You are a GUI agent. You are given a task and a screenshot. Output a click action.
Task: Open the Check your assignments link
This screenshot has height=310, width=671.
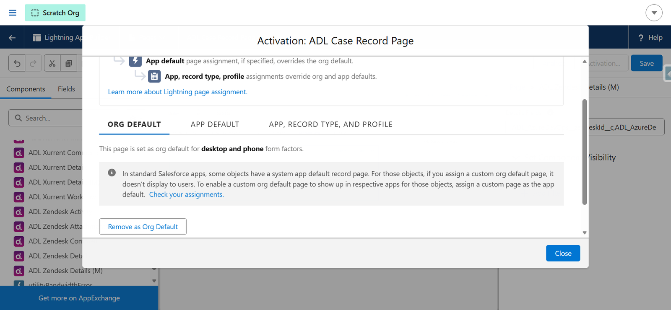tap(187, 194)
